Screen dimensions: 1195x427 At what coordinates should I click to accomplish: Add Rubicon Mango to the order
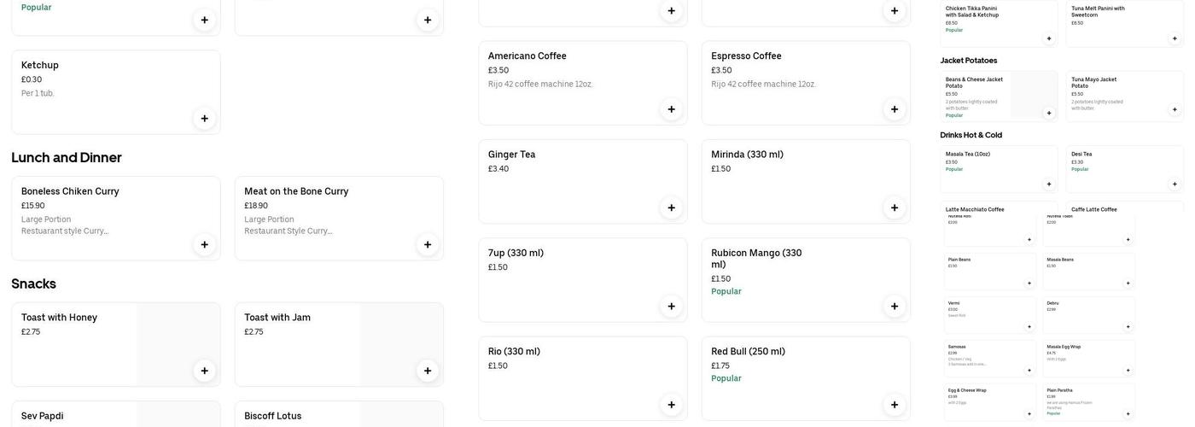[895, 307]
